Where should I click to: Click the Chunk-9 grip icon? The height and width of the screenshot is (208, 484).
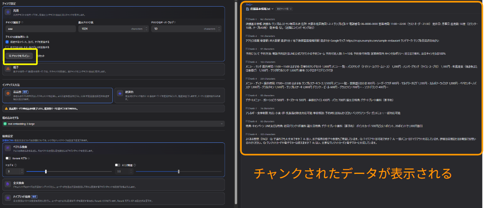tap(246, 134)
